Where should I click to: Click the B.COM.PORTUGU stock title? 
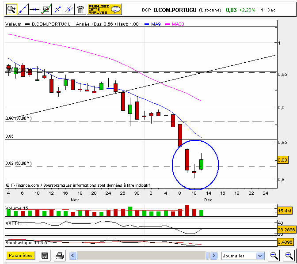[x=175, y=10]
